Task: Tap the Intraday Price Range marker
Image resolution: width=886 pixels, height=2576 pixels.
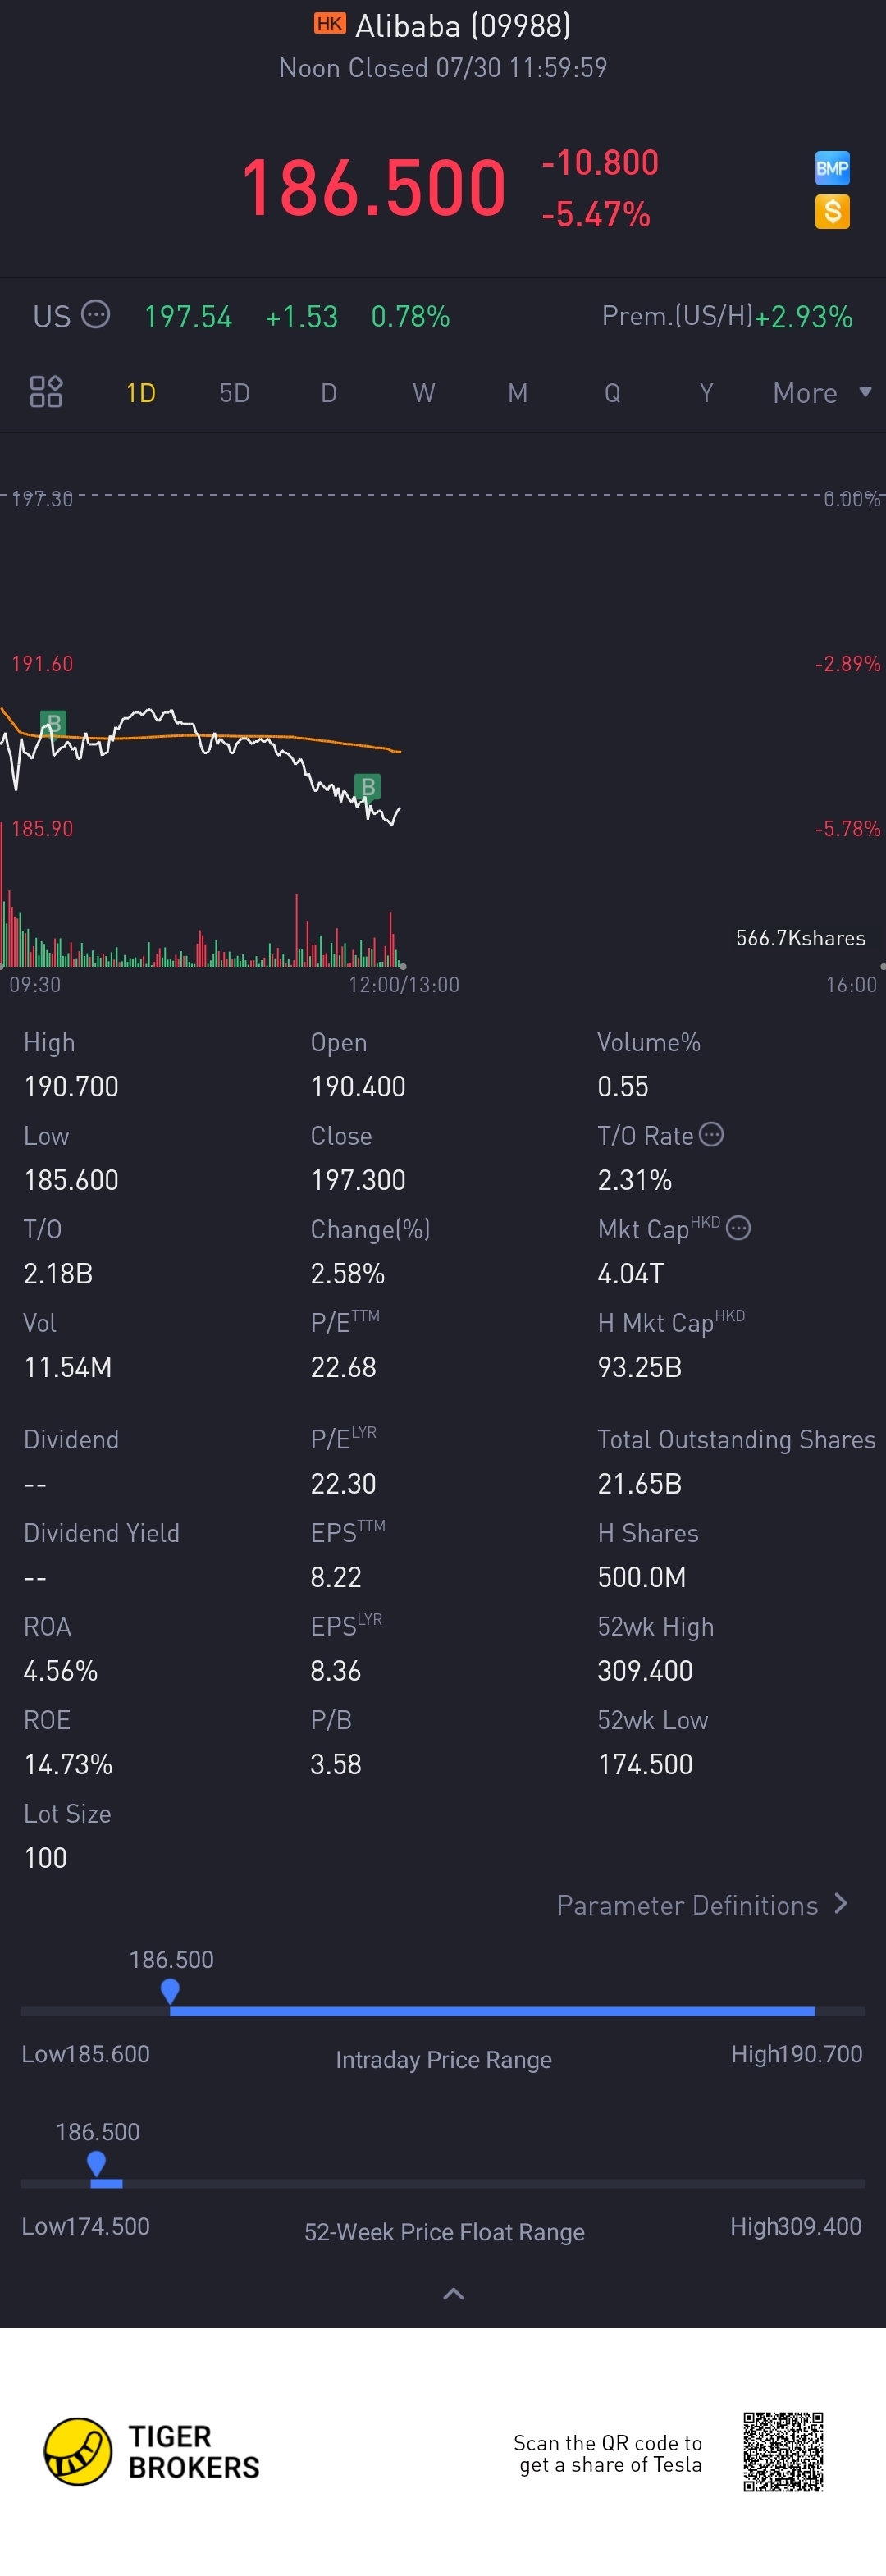Action: click(x=170, y=1992)
